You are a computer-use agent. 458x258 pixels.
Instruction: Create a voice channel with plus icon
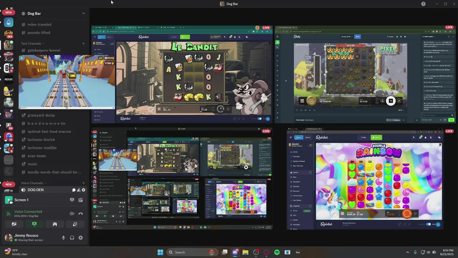click(83, 183)
